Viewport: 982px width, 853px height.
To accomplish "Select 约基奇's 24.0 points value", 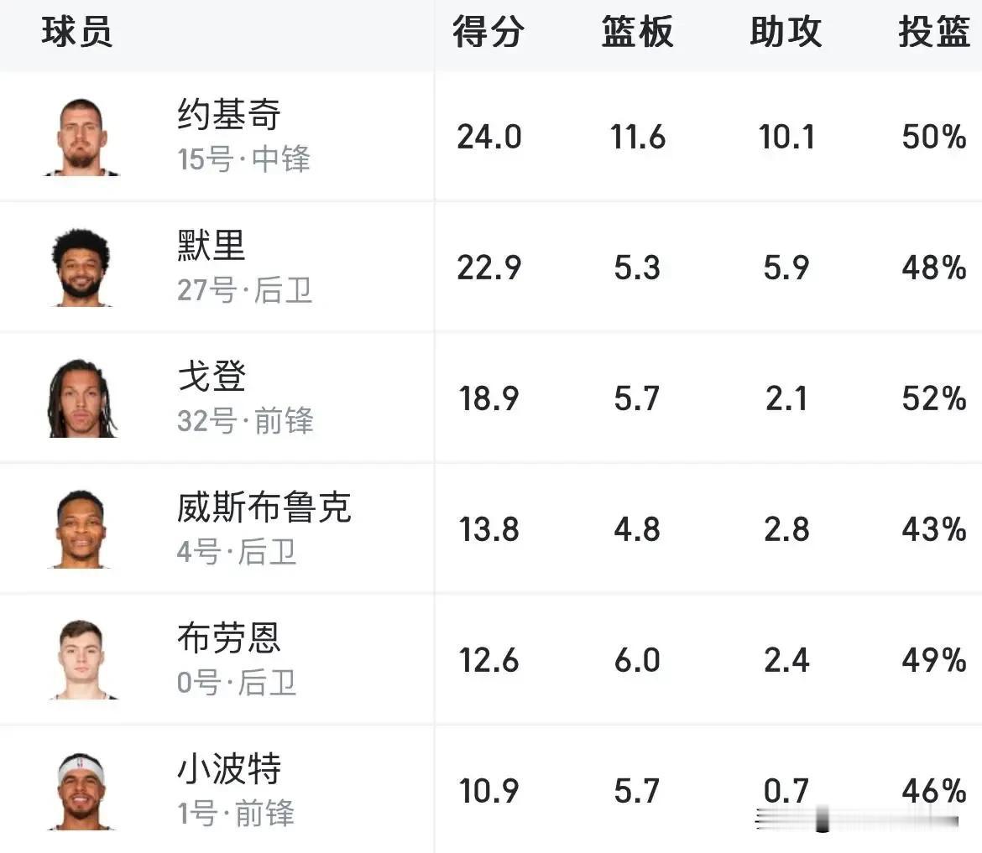I will (489, 137).
